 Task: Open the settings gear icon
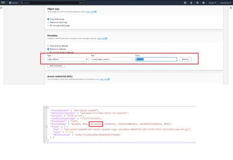[203, 3]
